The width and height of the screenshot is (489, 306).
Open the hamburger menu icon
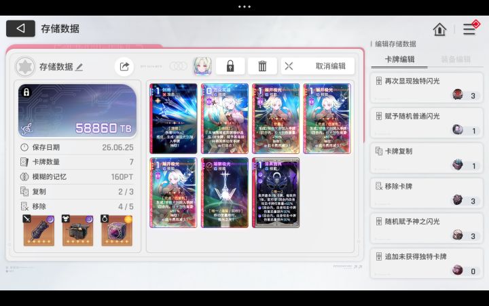(x=469, y=29)
